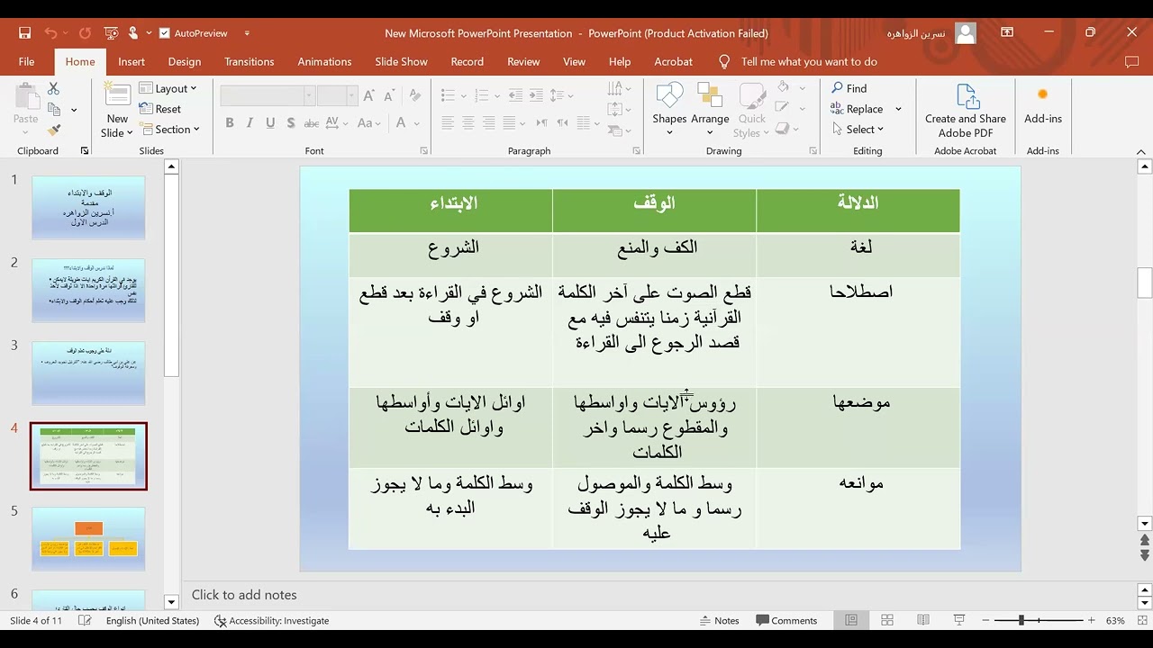This screenshot has height=648, width=1153.
Task: Click the text Shadow icon
Action: pyautogui.click(x=291, y=123)
